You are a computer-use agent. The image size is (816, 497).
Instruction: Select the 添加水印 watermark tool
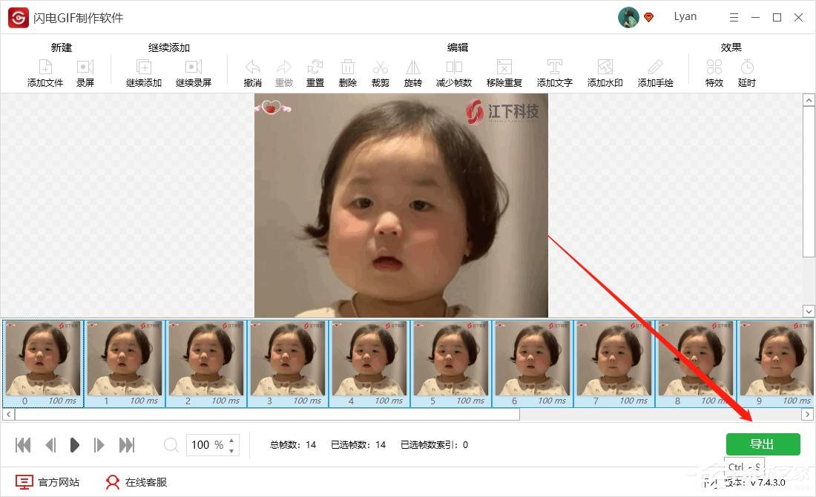coord(604,71)
